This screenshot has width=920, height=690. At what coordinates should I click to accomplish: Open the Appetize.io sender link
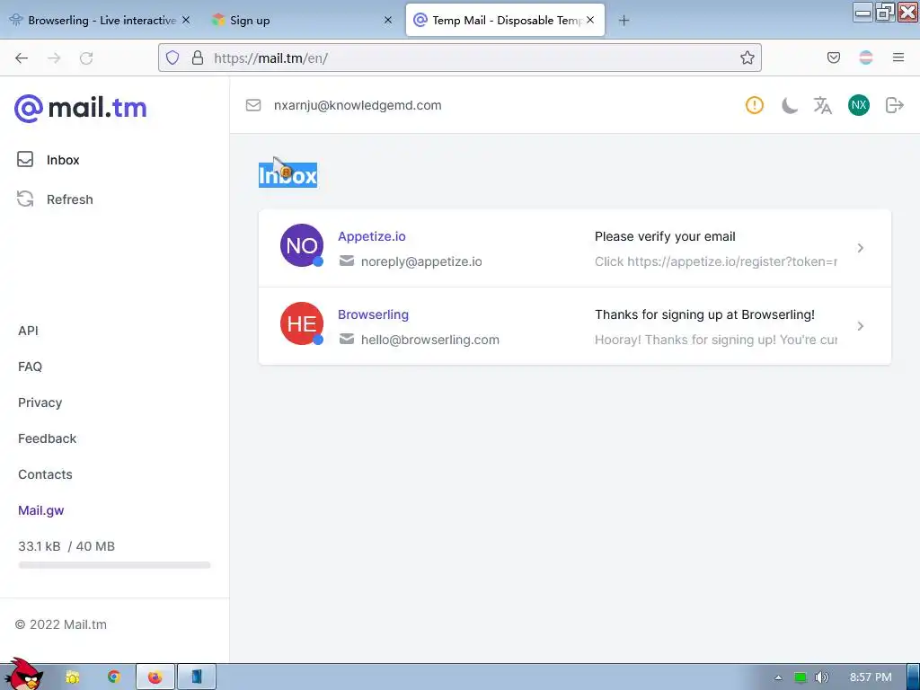371,236
